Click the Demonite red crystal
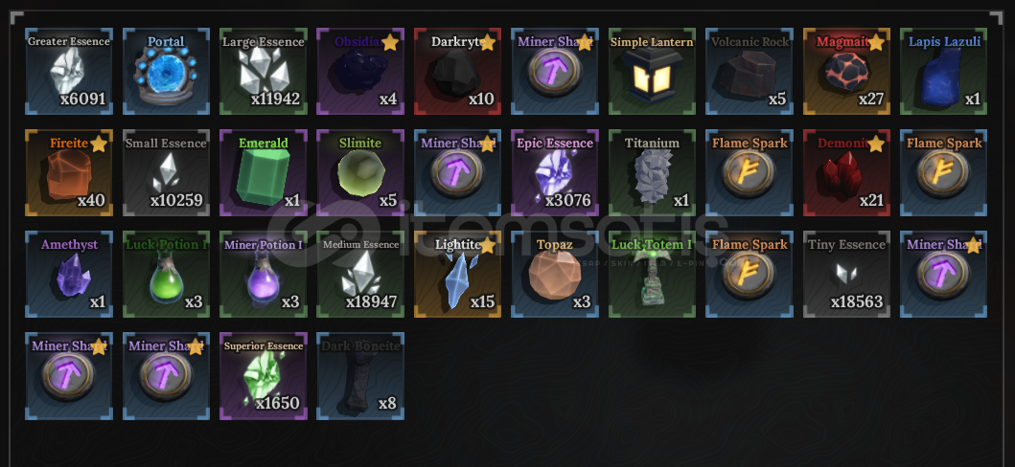Viewport: 1015px width, 467px height. (x=846, y=172)
